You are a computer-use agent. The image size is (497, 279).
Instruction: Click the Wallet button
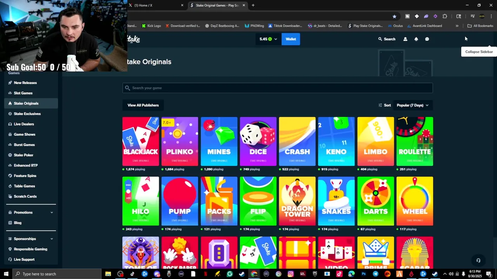pyautogui.click(x=291, y=39)
